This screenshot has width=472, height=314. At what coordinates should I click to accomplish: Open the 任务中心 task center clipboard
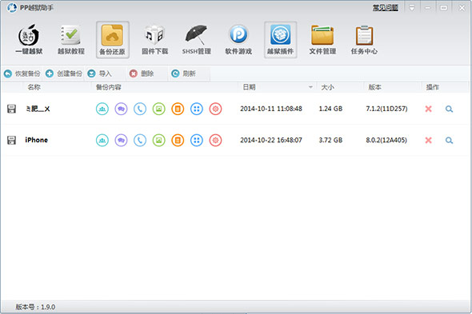pyautogui.click(x=364, y=40)
